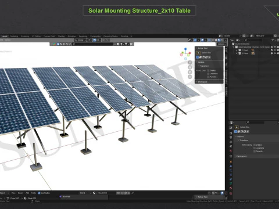
Task: Open the Render properties tab
Action: (231, 133)
